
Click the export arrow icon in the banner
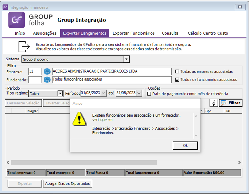tap(24, 46)
